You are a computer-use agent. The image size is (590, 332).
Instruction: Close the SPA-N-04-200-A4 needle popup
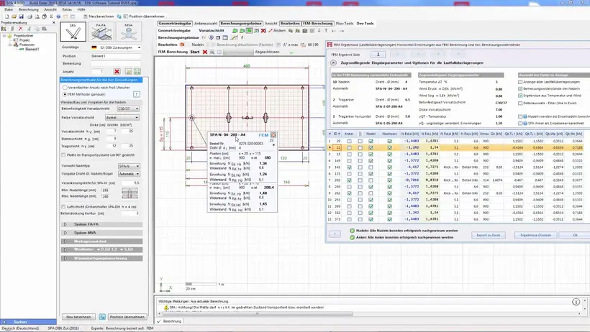[x=273, y=134]
